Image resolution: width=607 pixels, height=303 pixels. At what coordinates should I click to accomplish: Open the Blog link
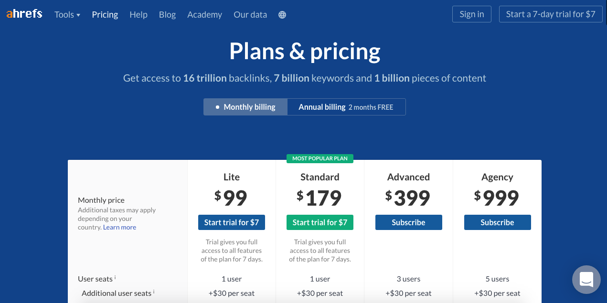tap(167, 15)
